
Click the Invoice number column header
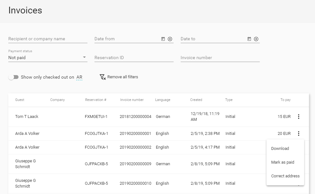(x=132, y=100)
